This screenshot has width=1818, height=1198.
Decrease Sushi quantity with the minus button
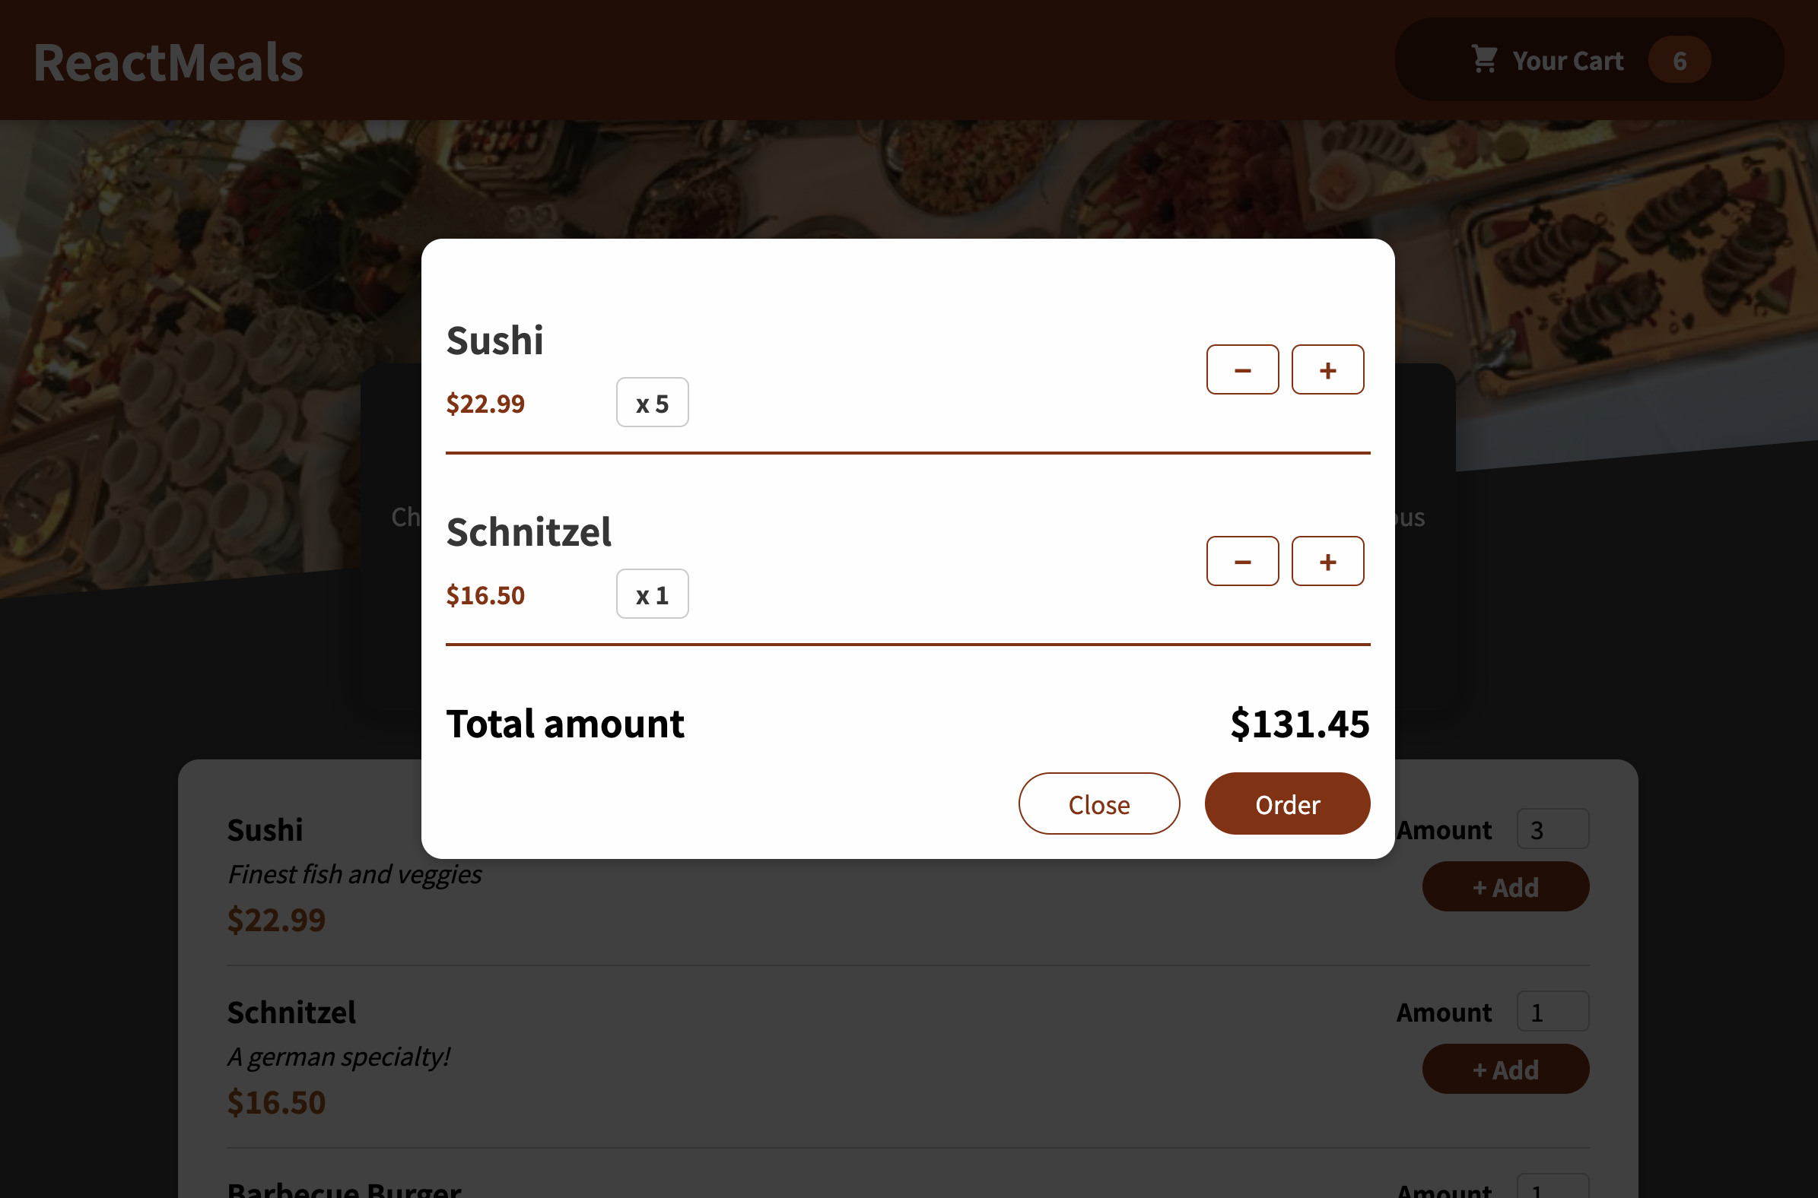click(1242, 369)
